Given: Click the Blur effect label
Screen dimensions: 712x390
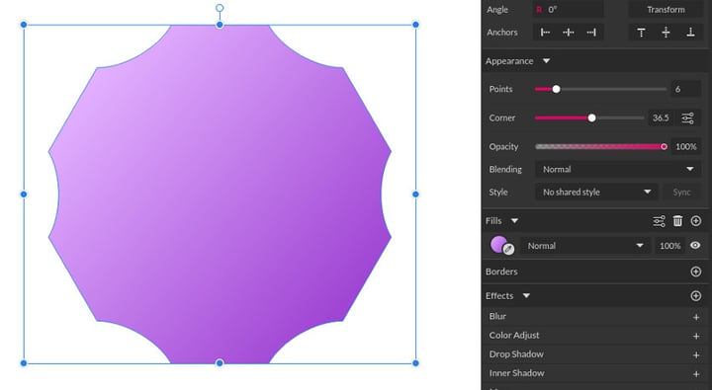Looking at the screenshot, I should 497,316.
